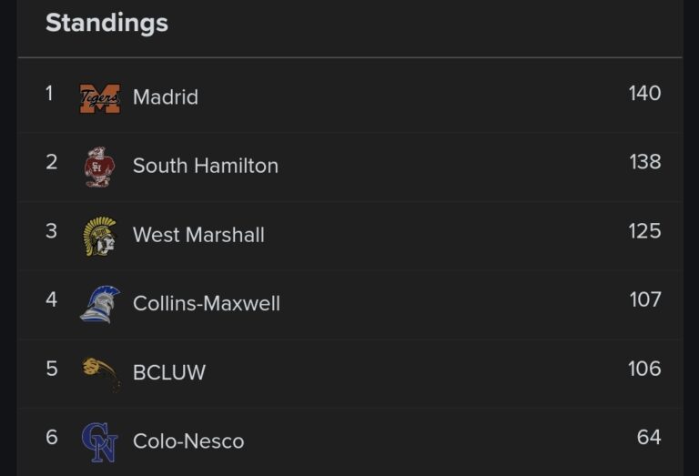Click South Hamilton's score of 138
The height and width of the screenshot is (476, 699).
click(x=644, y=162)
